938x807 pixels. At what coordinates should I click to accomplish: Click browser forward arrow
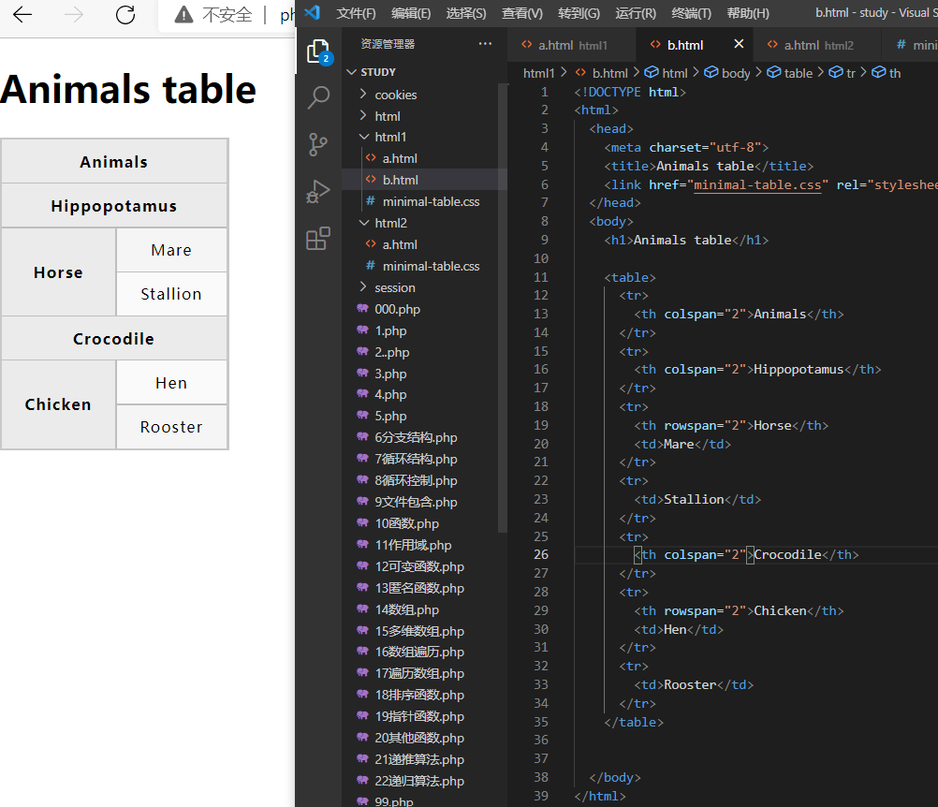(x=74, y=14)
